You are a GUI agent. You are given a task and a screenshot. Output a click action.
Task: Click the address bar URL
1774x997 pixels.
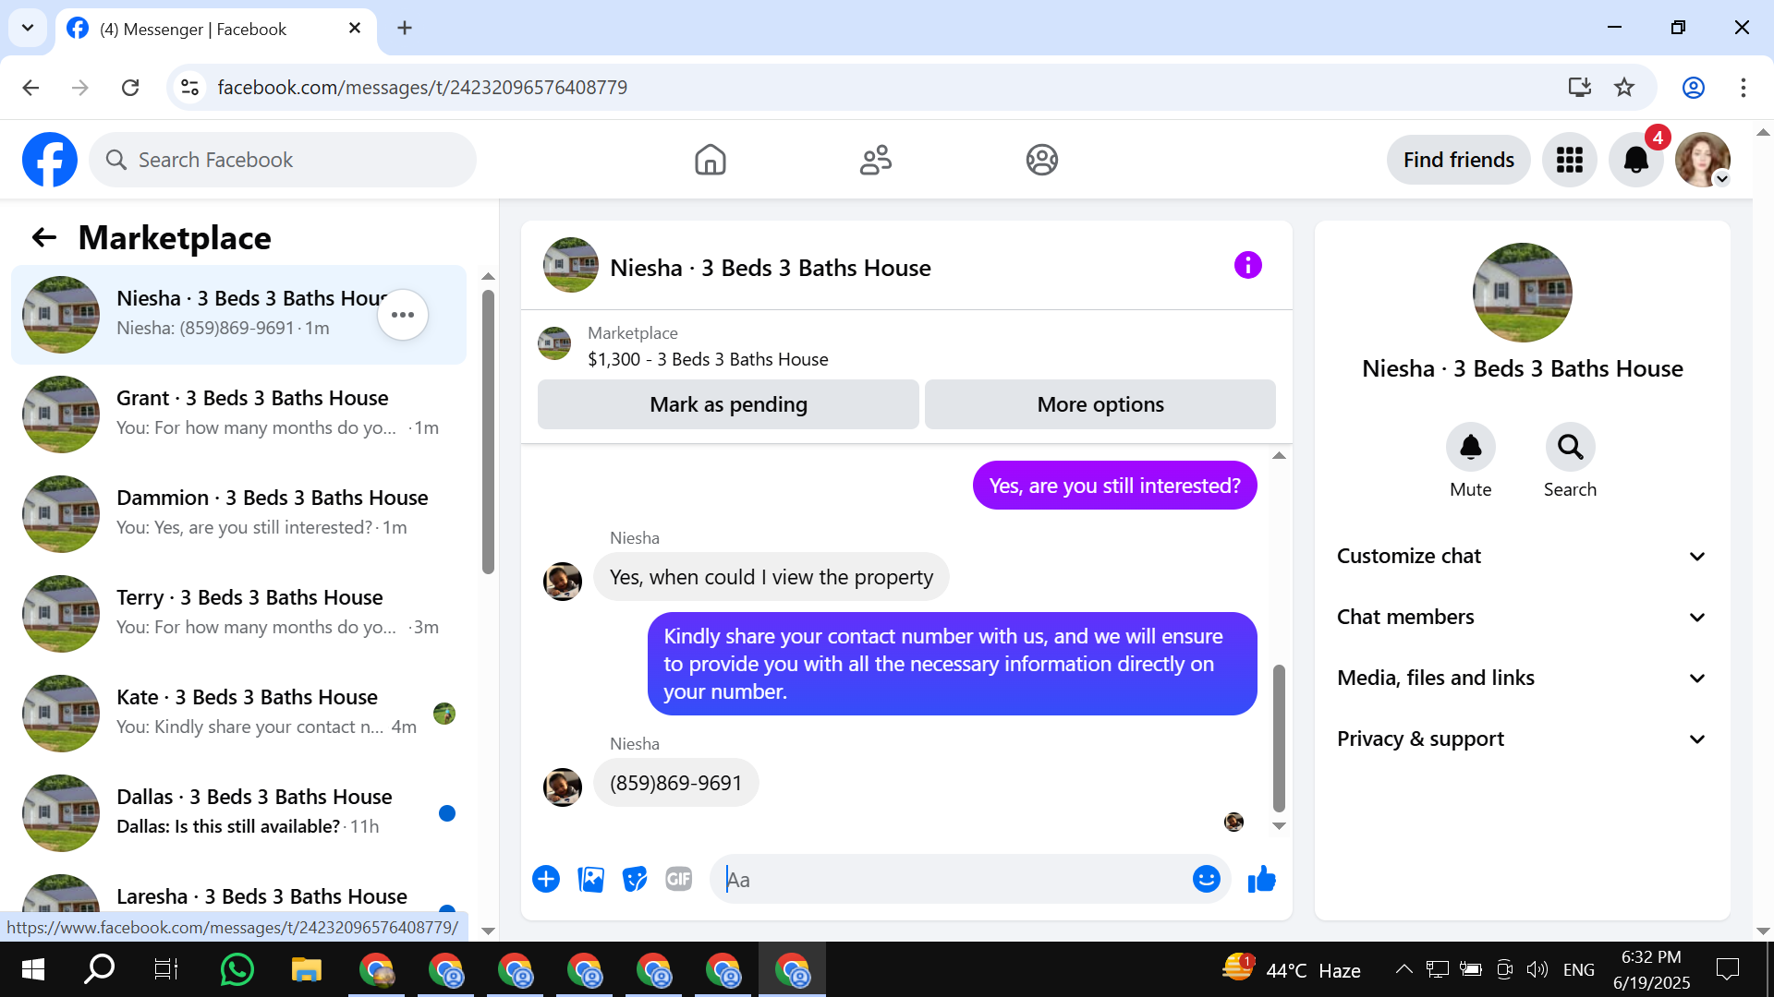tap(422, 88)
